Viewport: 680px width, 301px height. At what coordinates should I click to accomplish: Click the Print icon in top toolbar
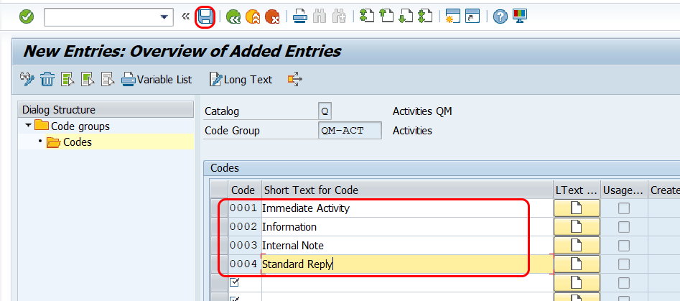300,17
